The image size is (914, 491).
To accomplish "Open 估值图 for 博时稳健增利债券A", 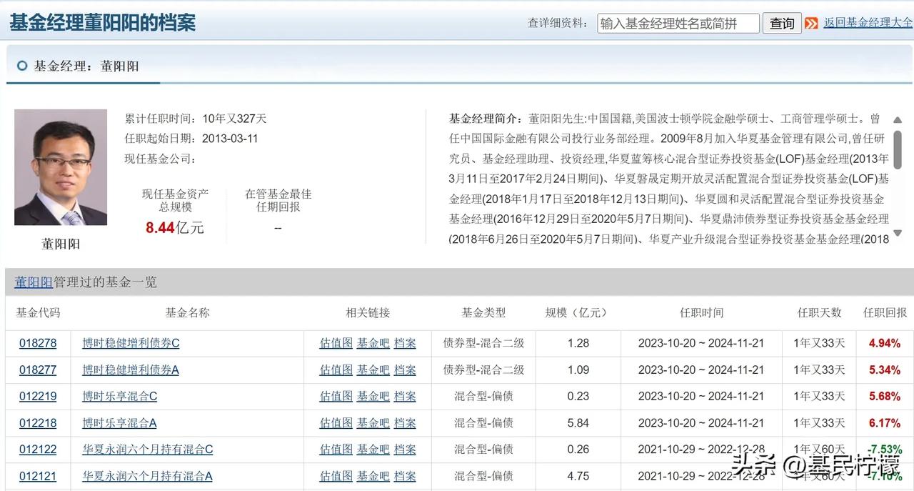I will pyautogui.click(x=336, y=370).
